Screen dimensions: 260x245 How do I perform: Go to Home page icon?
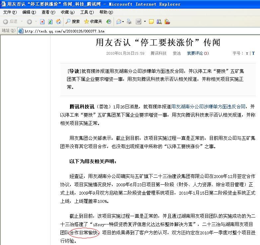point(58,22)
